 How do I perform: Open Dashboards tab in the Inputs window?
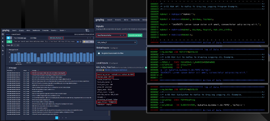click(135, 20)
